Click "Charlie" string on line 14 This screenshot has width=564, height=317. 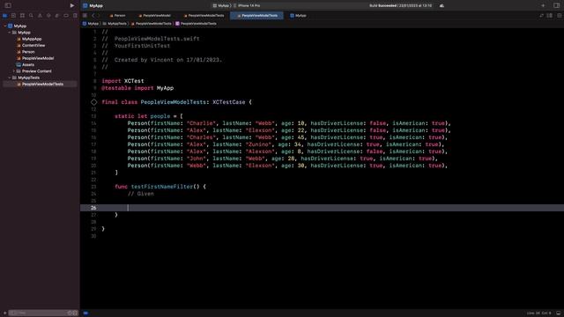[x=201, y=123]
